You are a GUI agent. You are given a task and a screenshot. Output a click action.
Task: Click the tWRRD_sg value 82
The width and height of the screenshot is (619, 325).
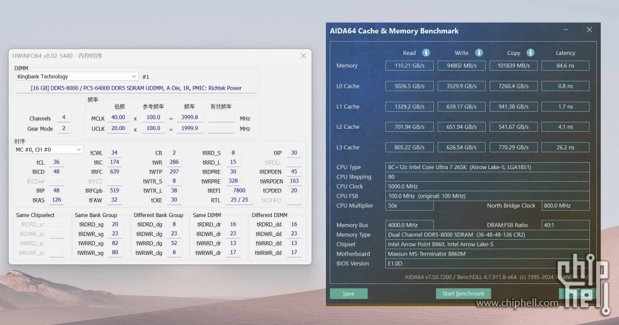click(x=115, y=243)
